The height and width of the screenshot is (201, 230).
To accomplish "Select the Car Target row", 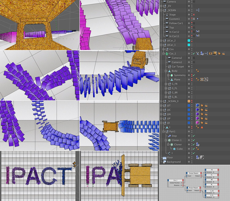I will point(178,67).
